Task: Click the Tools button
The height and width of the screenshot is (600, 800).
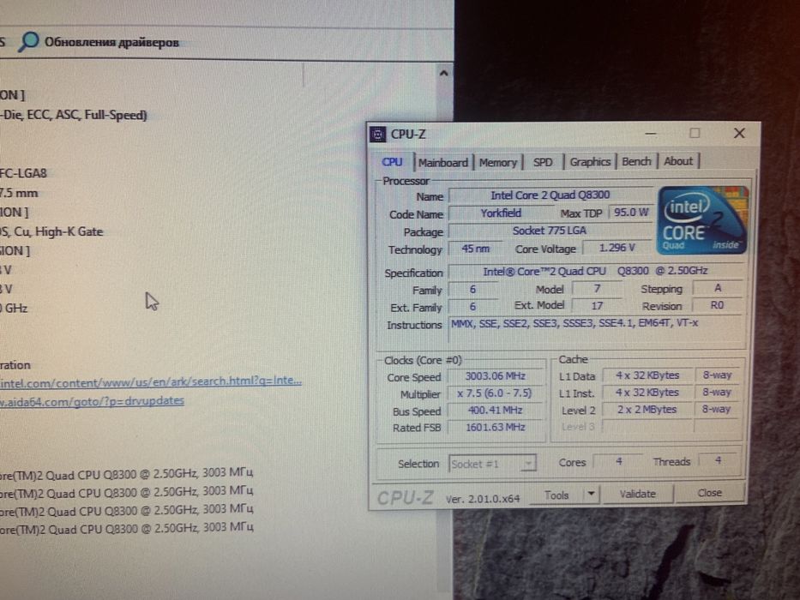Action: (556, 495)
